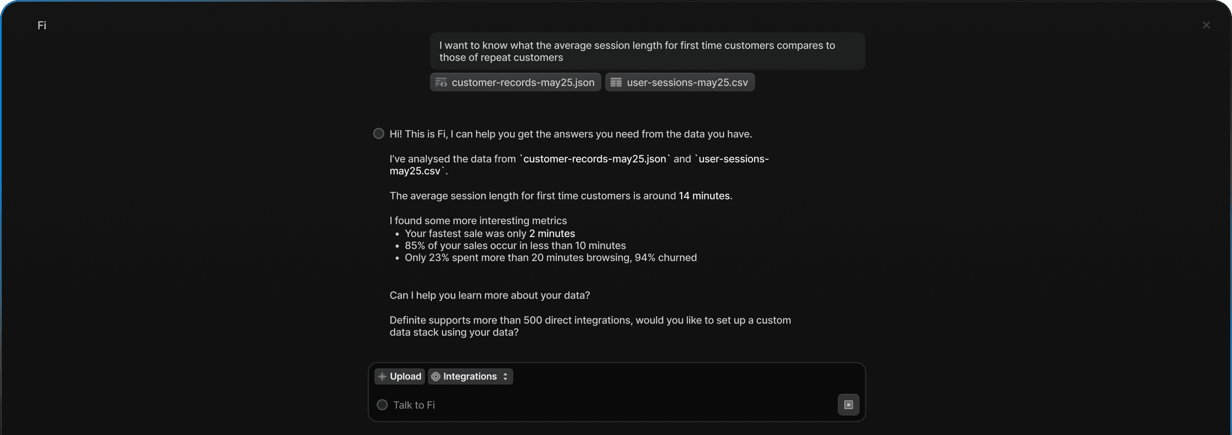Click the circle icon beside Talk to Fi

pos(382,405)
